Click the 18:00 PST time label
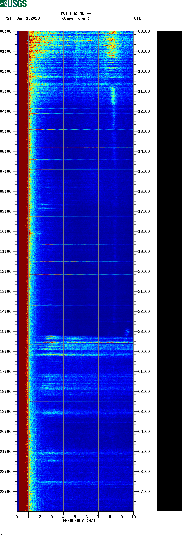184x538 pixels. (6, 392)
